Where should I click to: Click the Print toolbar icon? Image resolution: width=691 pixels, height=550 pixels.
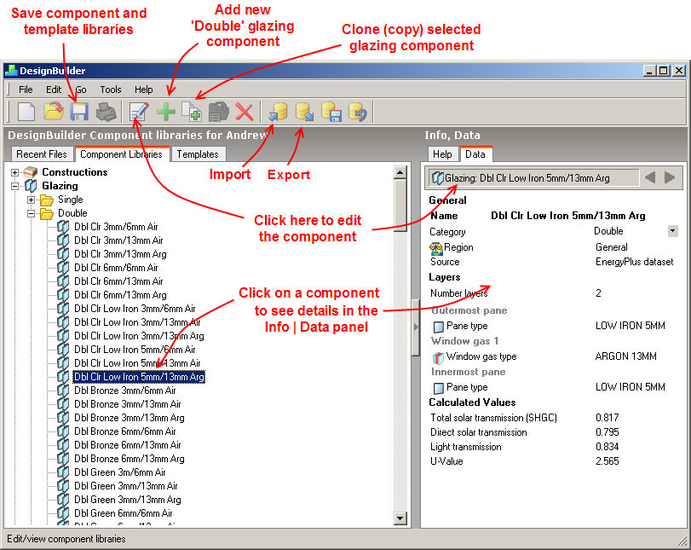pyautogui.click(x=106, y=112)
